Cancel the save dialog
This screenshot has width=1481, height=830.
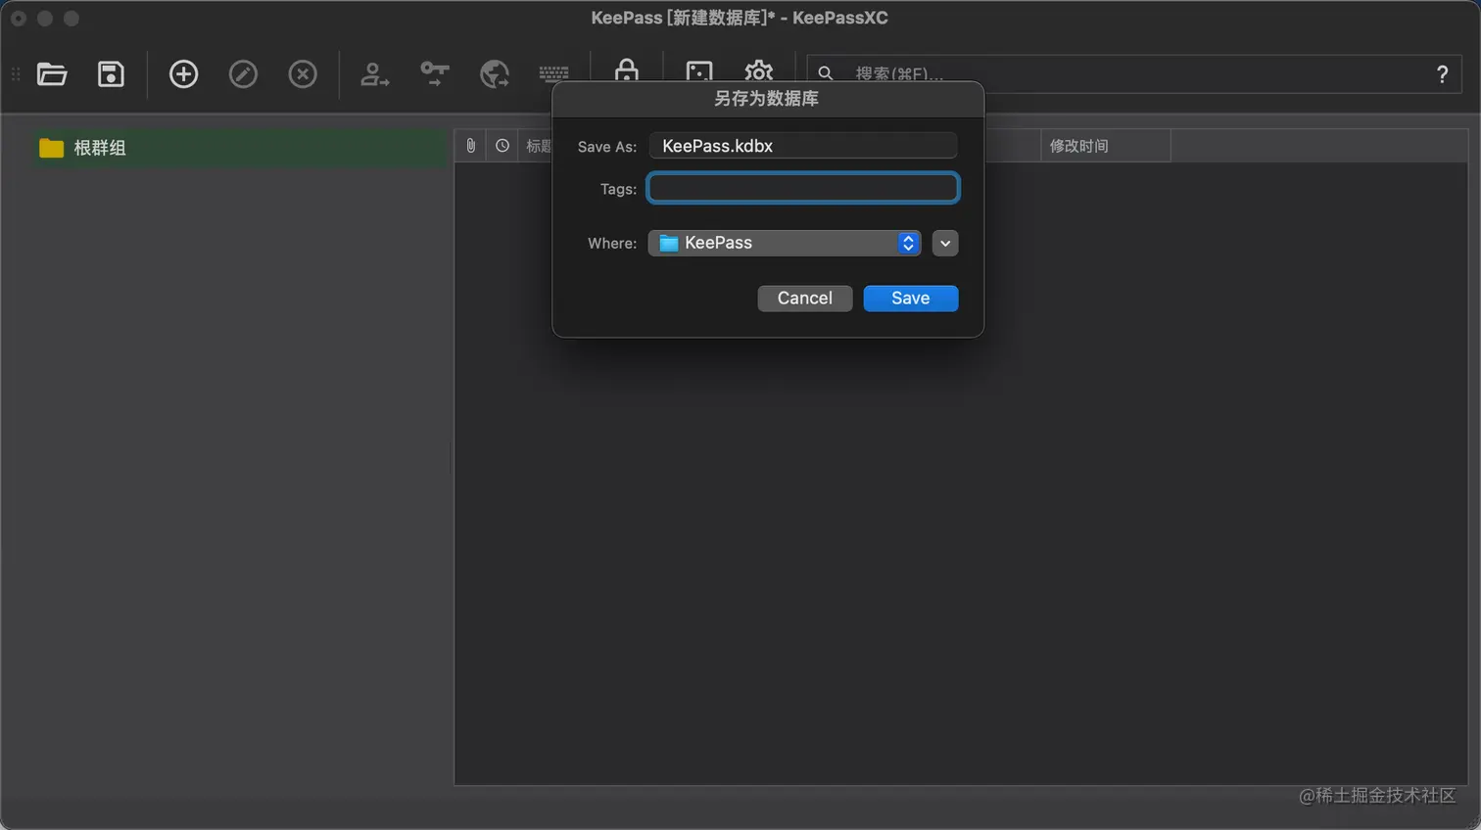click(805, 299)
